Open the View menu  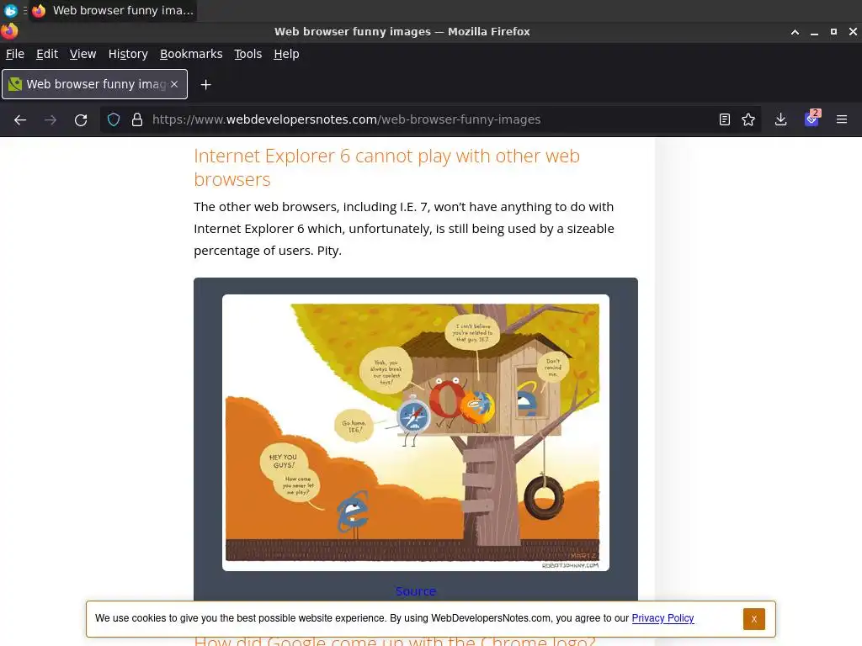click(82, 54)
